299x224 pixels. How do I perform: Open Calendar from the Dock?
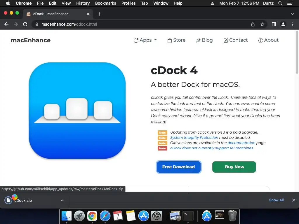pyautogui.click(x=118, y=216)
